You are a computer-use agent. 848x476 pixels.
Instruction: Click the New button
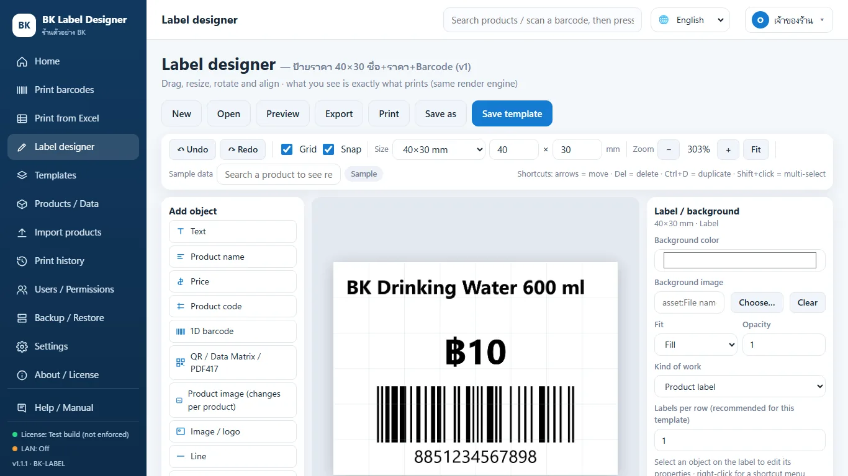[181, 113]
